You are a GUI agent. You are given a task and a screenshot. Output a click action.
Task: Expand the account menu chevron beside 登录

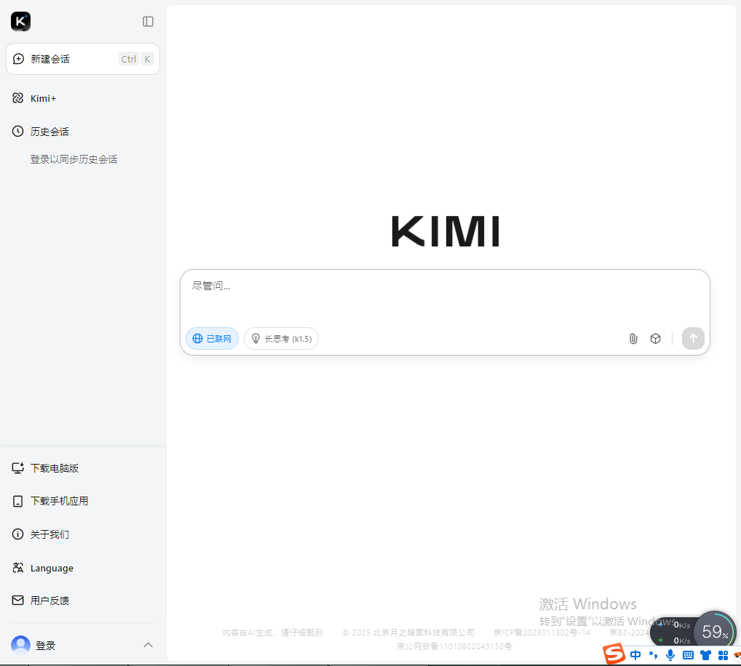click(x=148, y=645)
